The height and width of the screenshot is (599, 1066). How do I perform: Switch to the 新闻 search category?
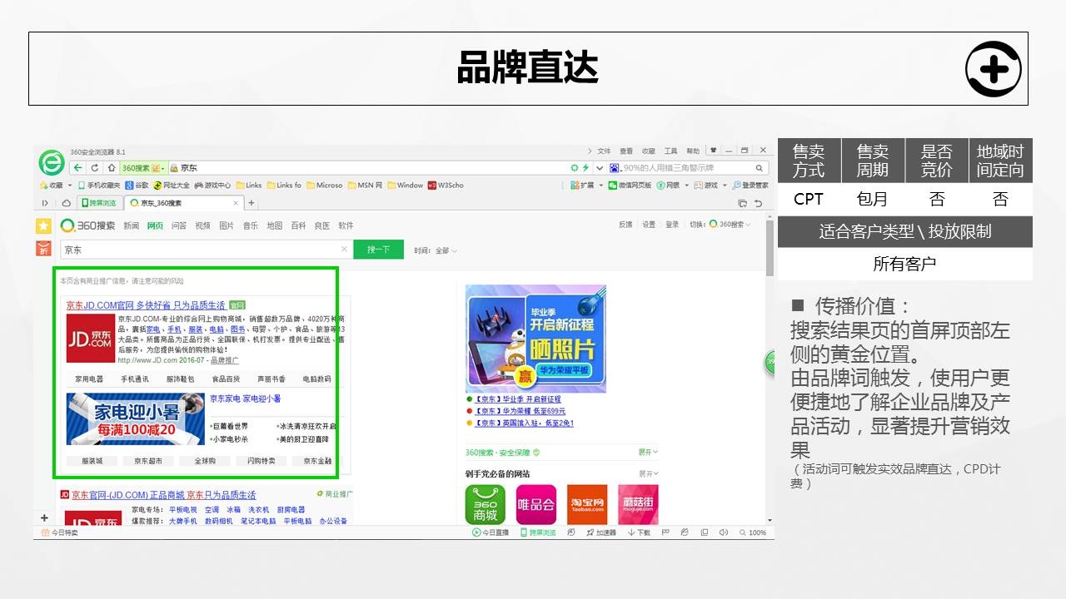(132, 225)
